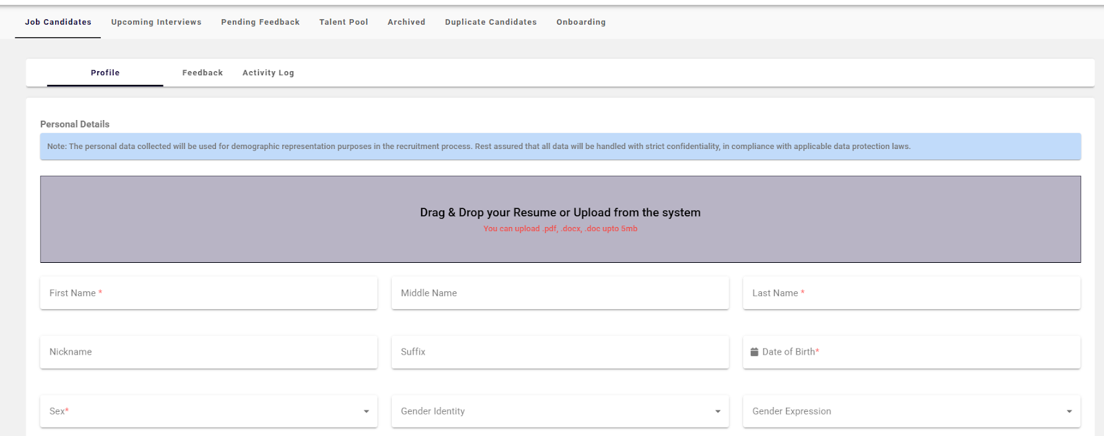The image size is (1104, 436).
Task: Switch to the Onboarding tab
Action: tap(581, 22)
